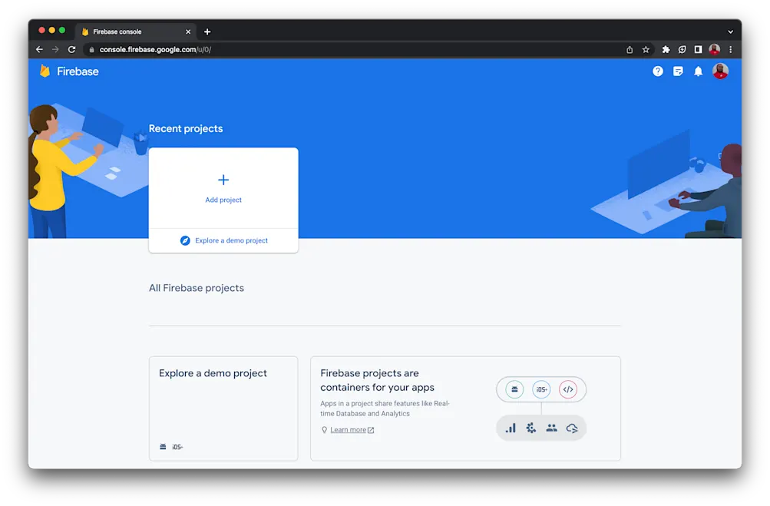
Task: Select the Web platform code icon
Action: [x=569, y=389]
